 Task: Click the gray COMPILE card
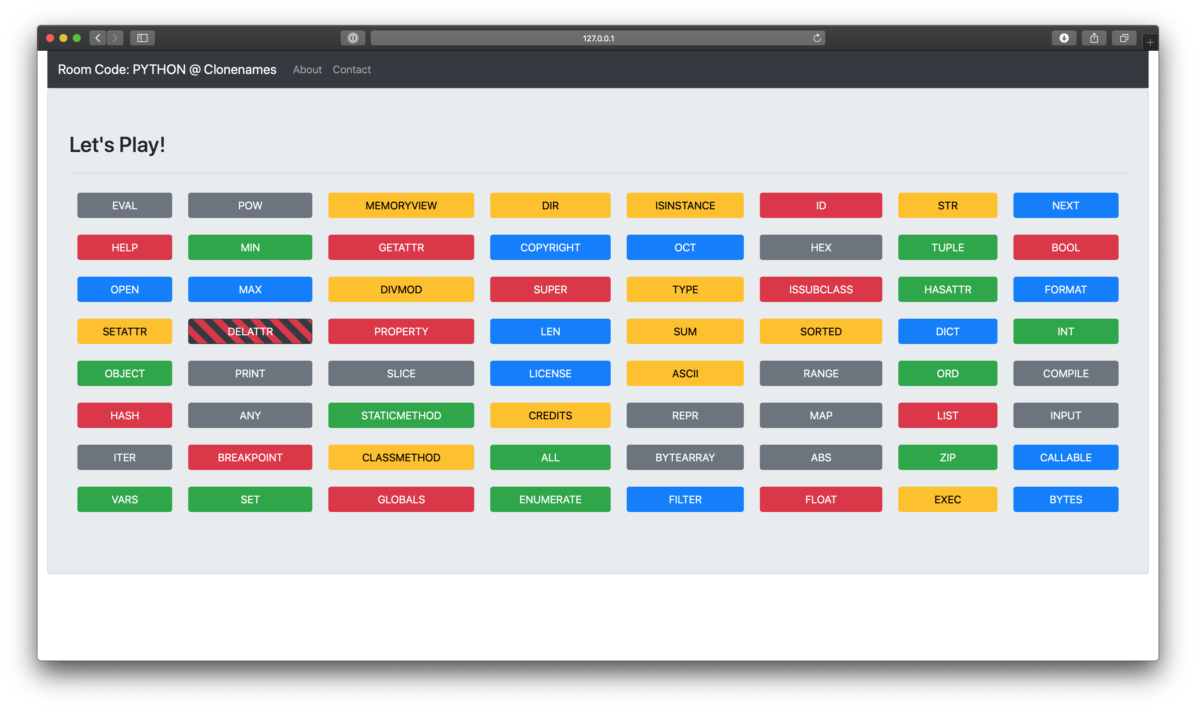1065,373
